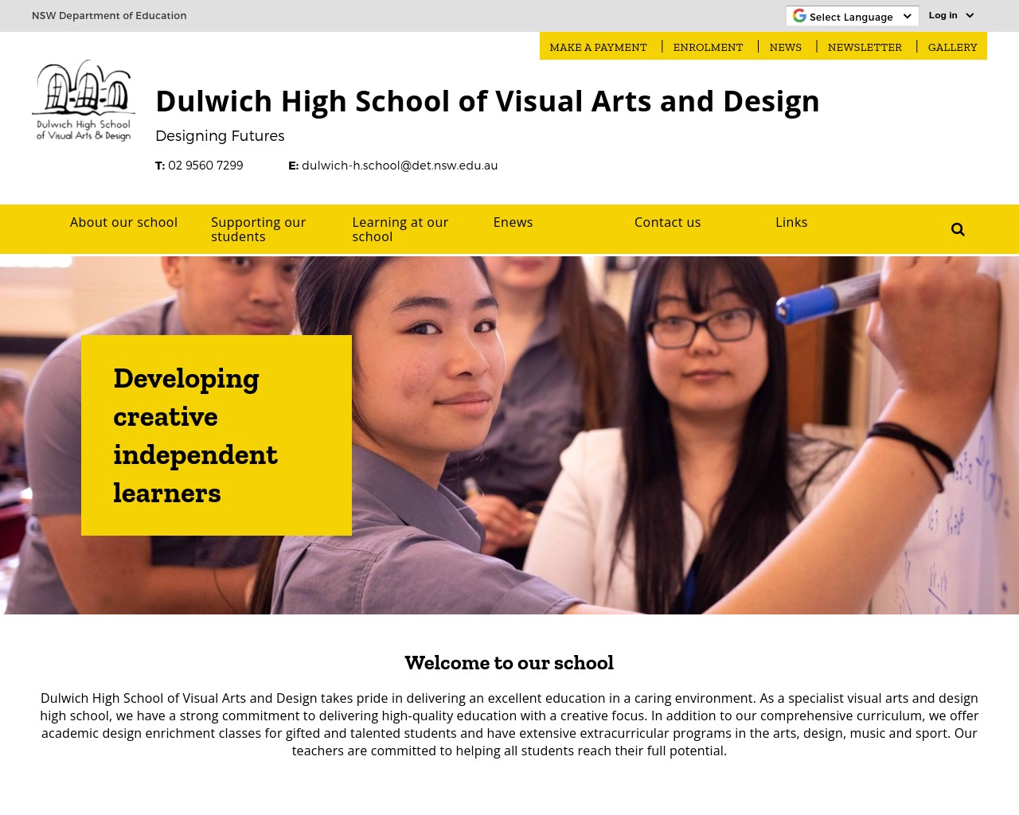Click the school phone number 02 9560 7299
Image resolution: width=1019 pixels, height=815 pixels.
(x=205, y=166)
